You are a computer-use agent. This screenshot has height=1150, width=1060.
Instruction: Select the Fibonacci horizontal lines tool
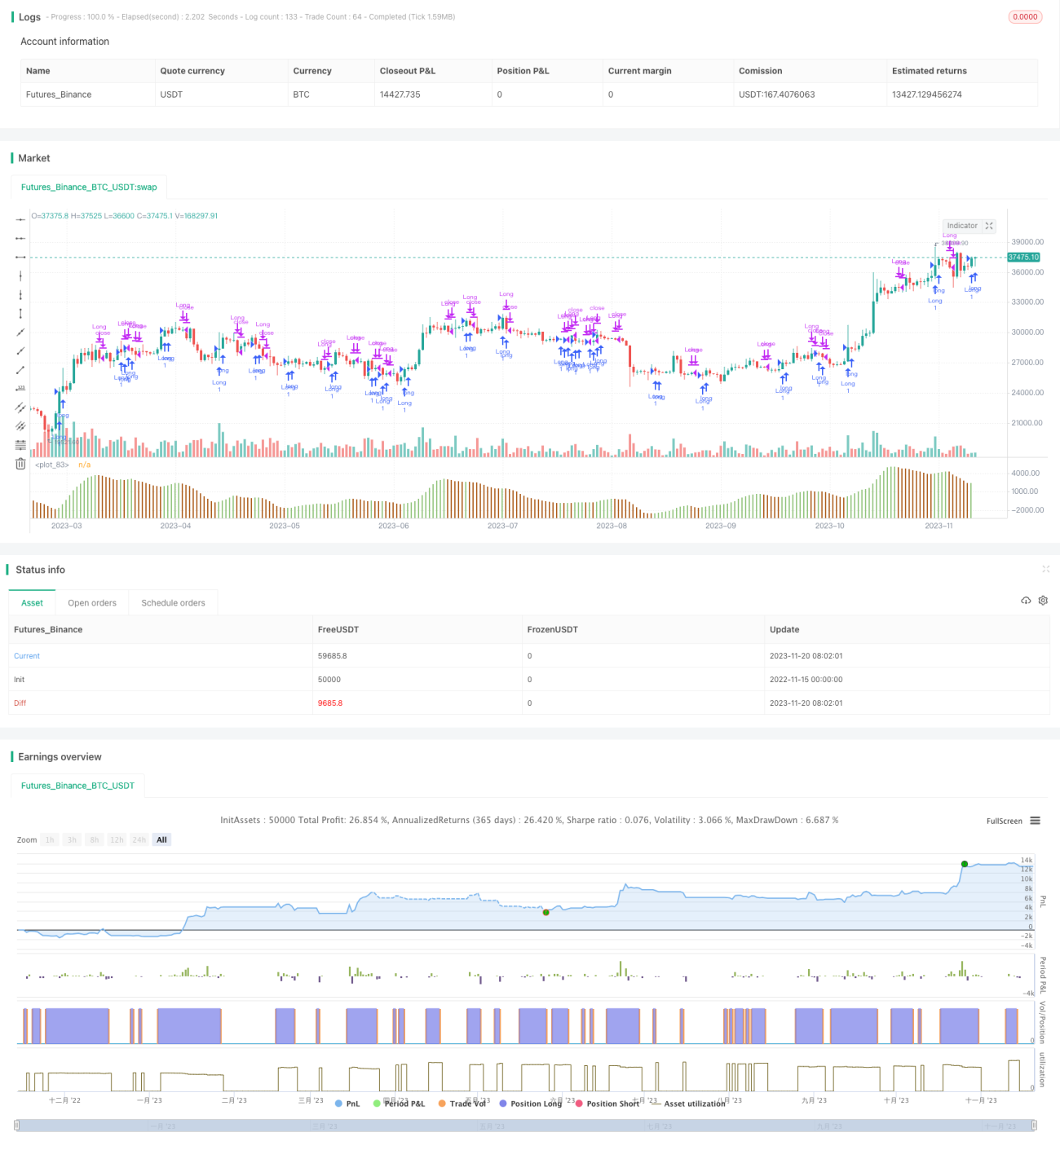click(20, 445)
